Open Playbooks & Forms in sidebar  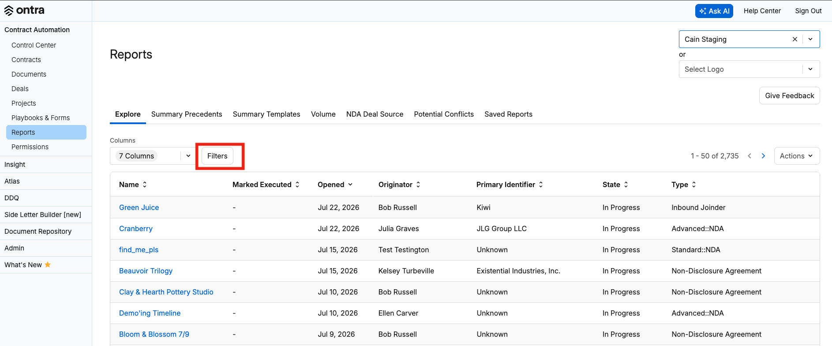pyautogui.click(x=41, y=118)
